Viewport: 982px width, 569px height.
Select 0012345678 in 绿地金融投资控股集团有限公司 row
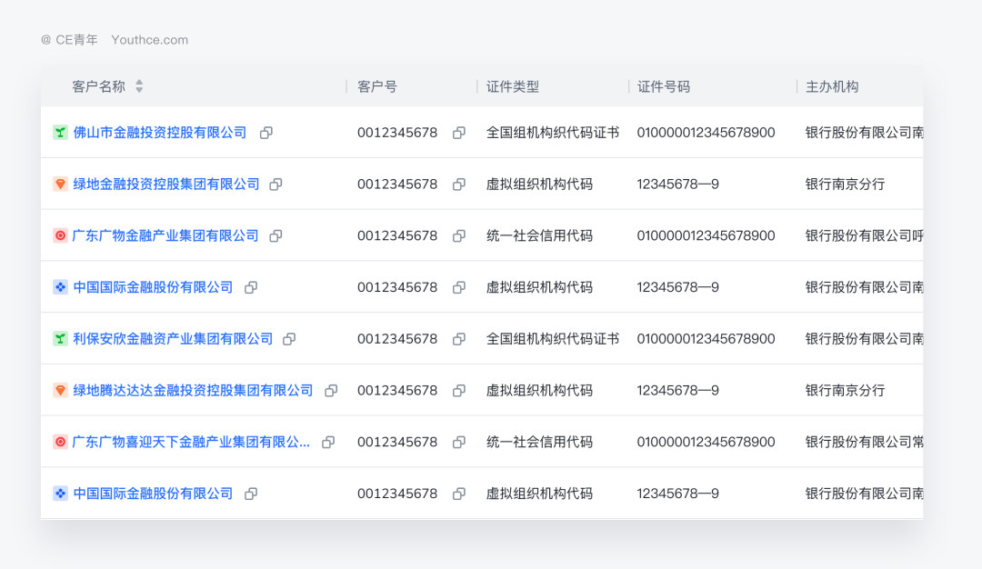(397, 184)
